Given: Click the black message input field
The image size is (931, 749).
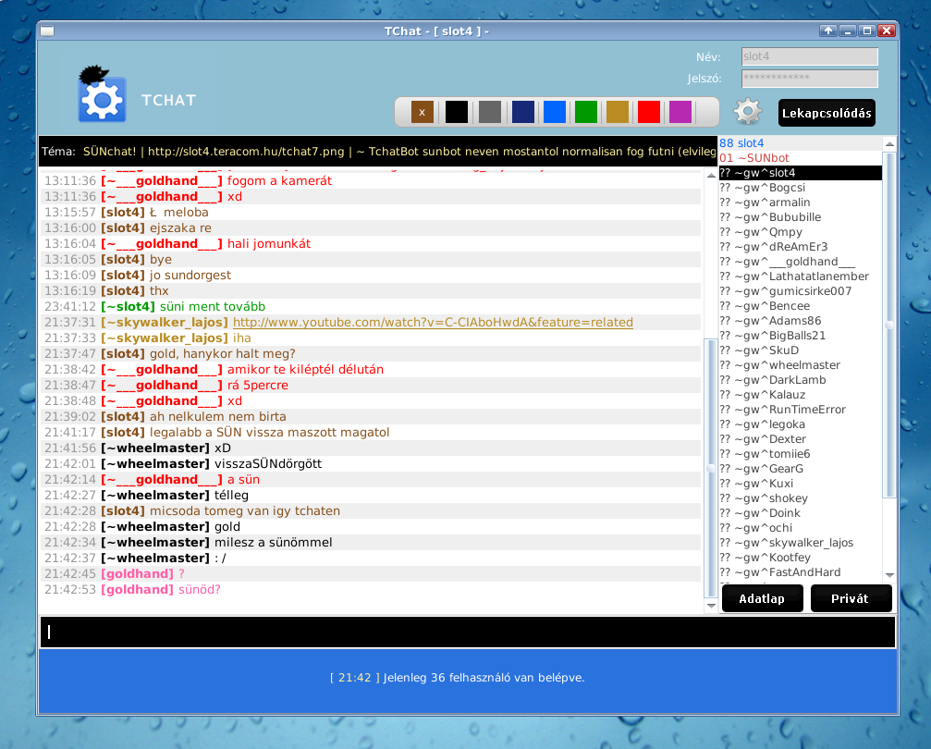Looking at the screenshot, I should (x=467, y=632).
